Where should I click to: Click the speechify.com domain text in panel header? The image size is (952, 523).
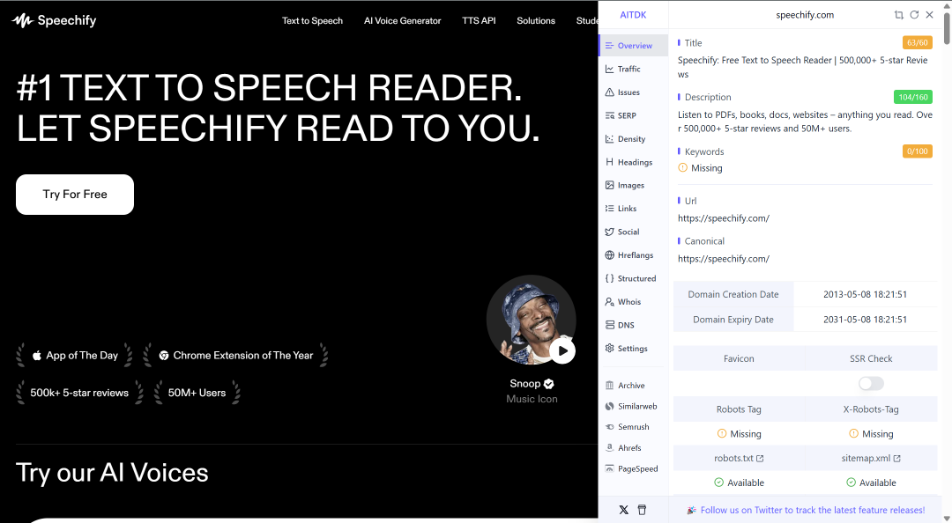click(805, 15)
